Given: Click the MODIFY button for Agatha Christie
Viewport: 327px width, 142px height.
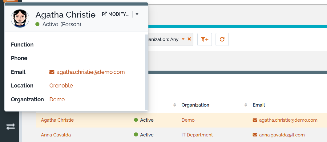Looking at the screenshot, I should coord(115,14).
